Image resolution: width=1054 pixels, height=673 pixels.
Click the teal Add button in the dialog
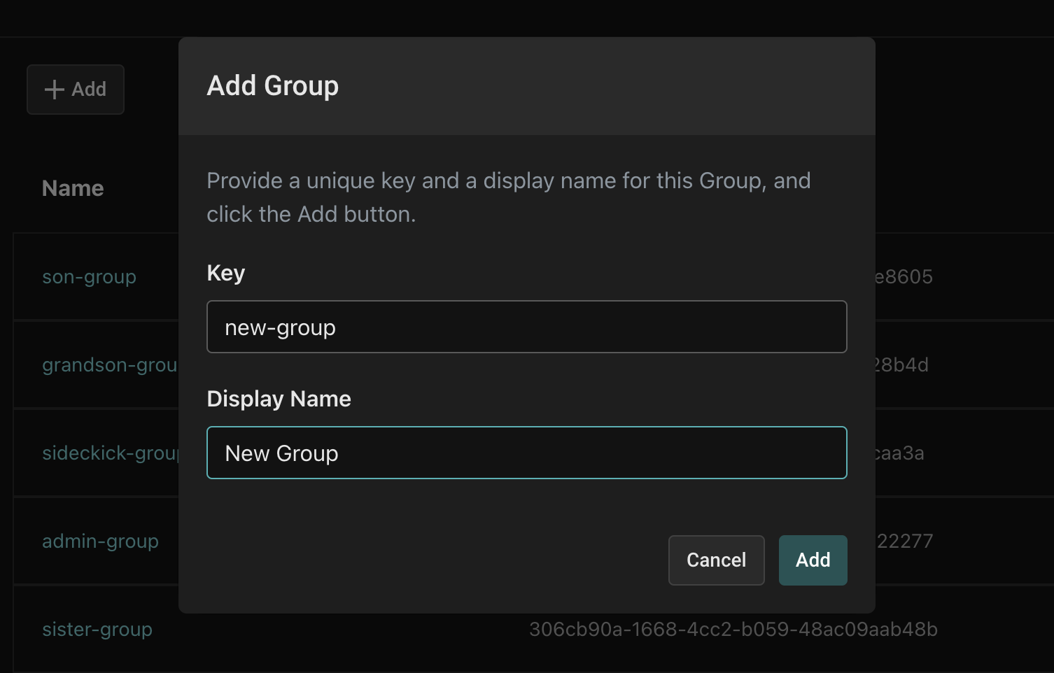click(813, 560)
